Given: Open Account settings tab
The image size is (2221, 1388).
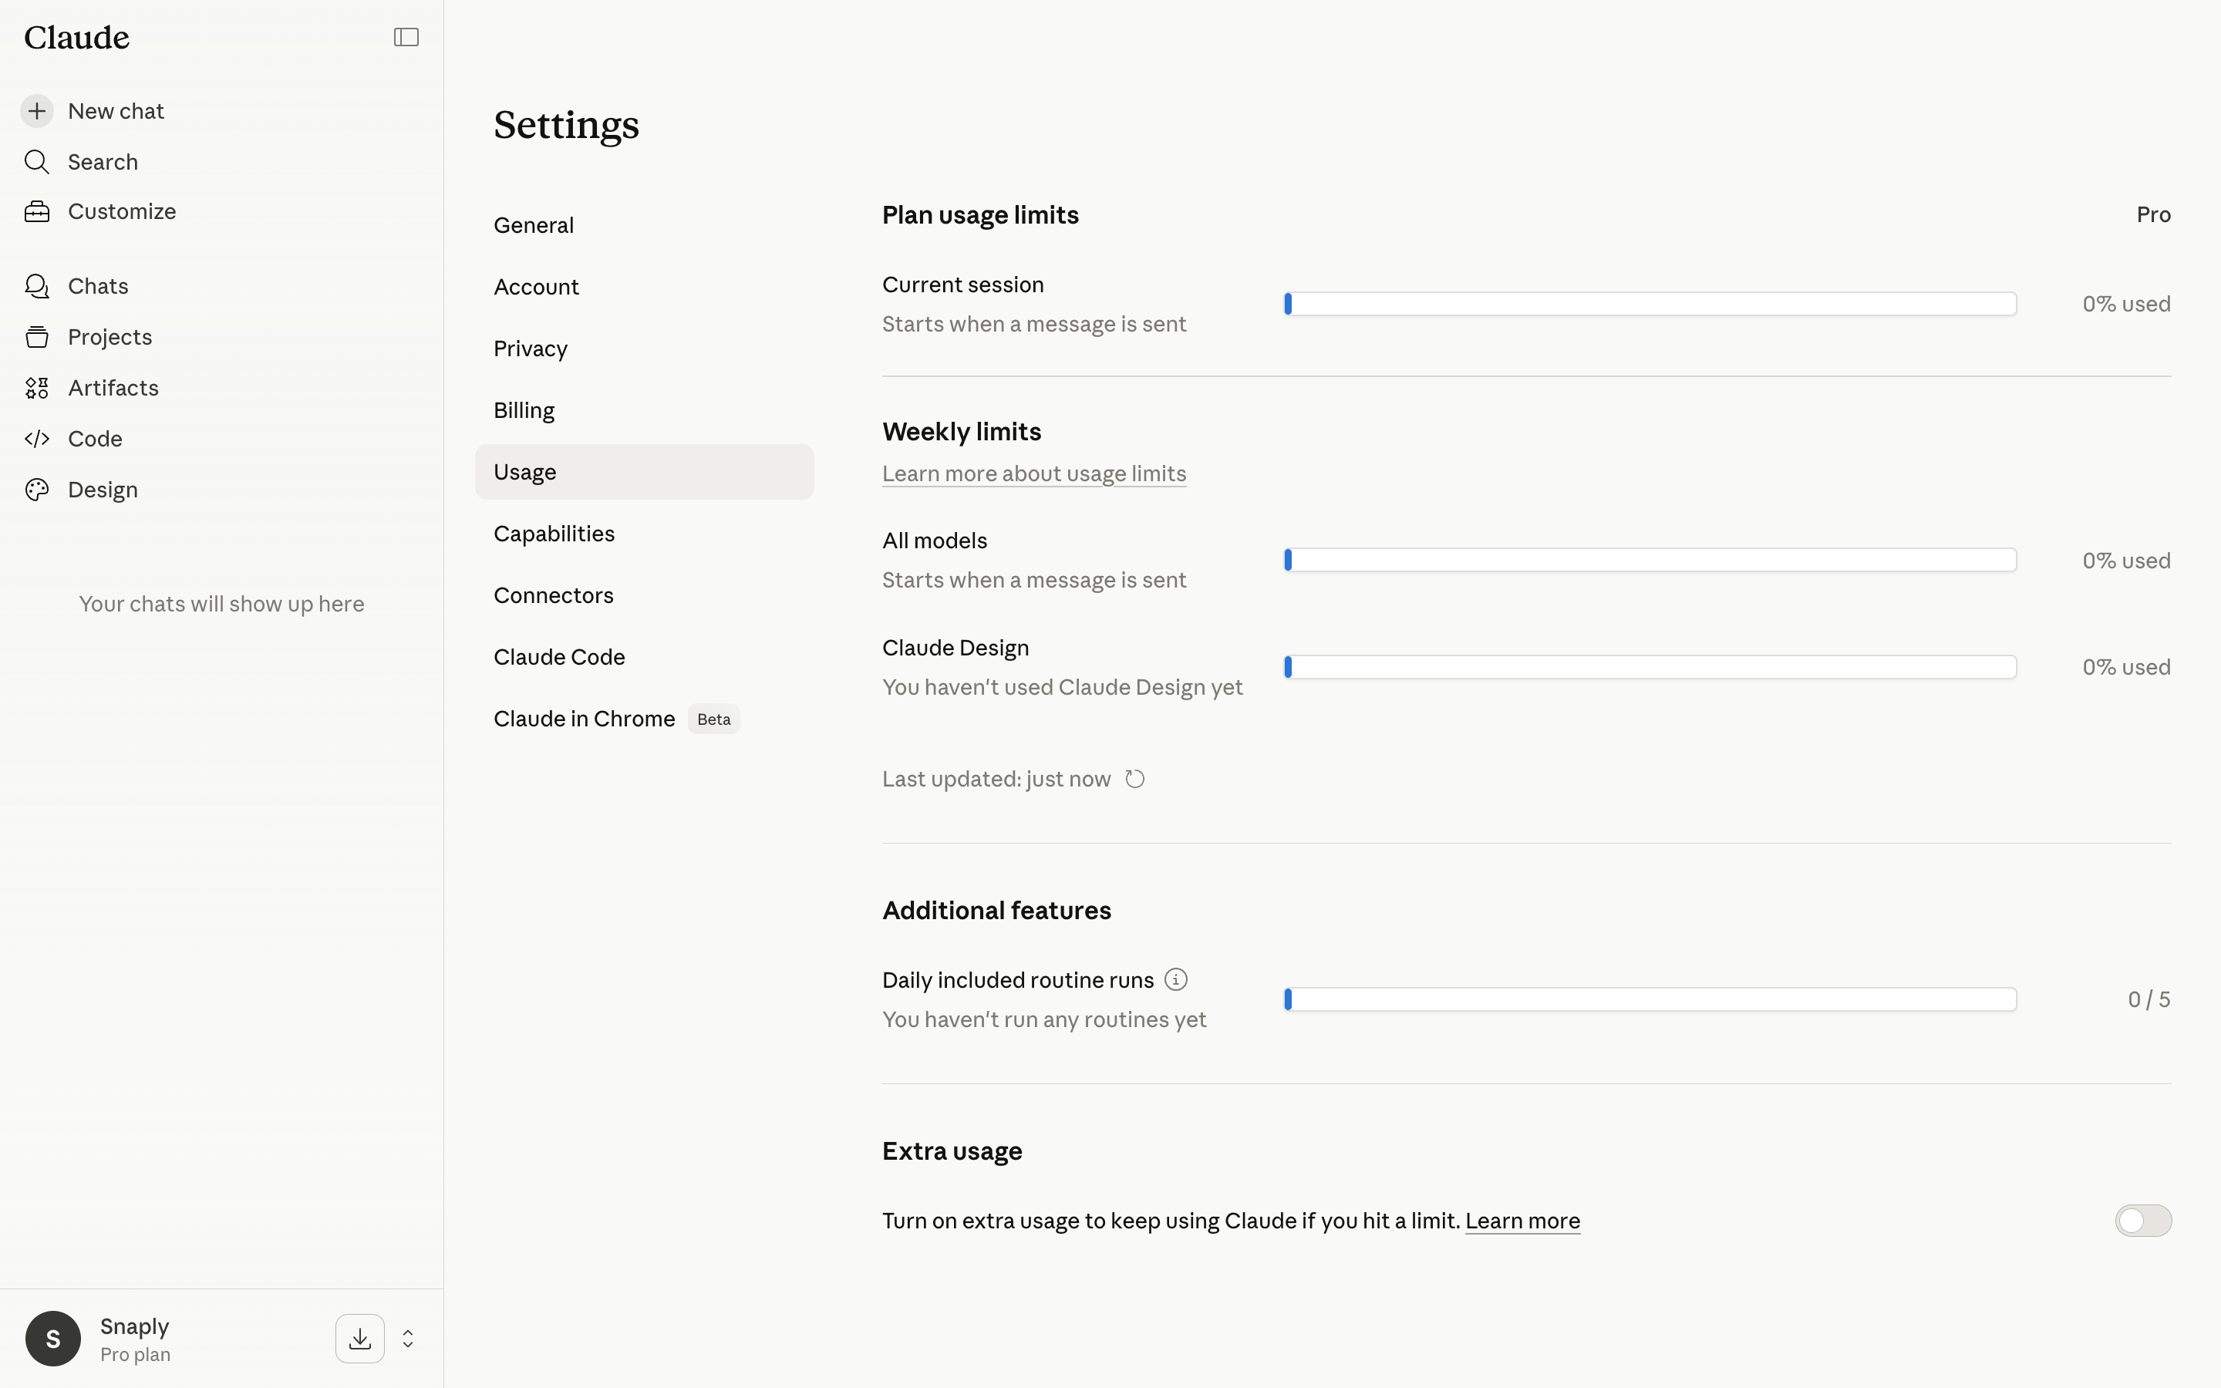Looking at the screenshot, I should pos(644,286).
